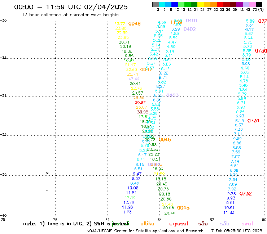Click the red time marker 0730

point(261,51)
